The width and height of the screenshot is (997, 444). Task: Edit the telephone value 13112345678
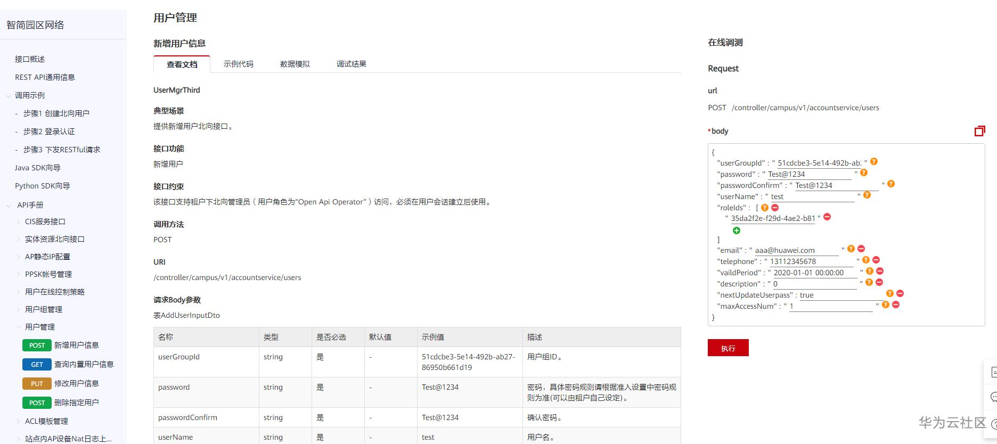coord(811,261)
